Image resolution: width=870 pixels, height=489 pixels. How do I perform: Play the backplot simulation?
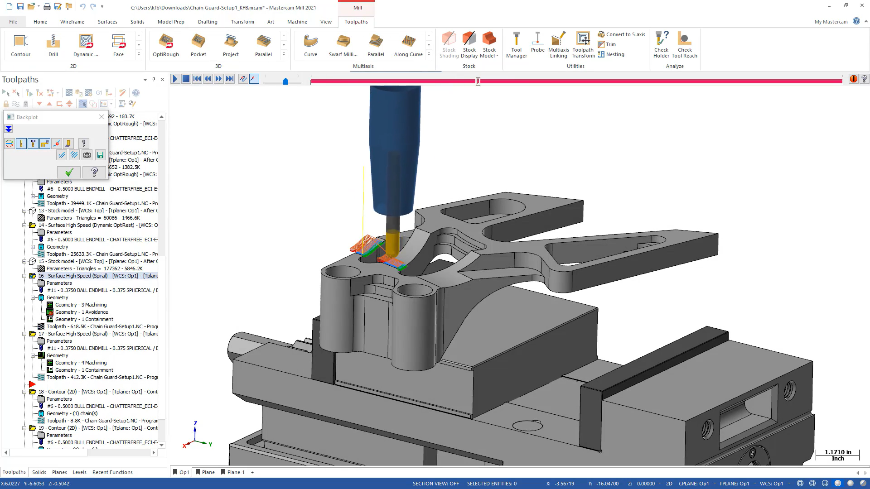click(175, 79)
